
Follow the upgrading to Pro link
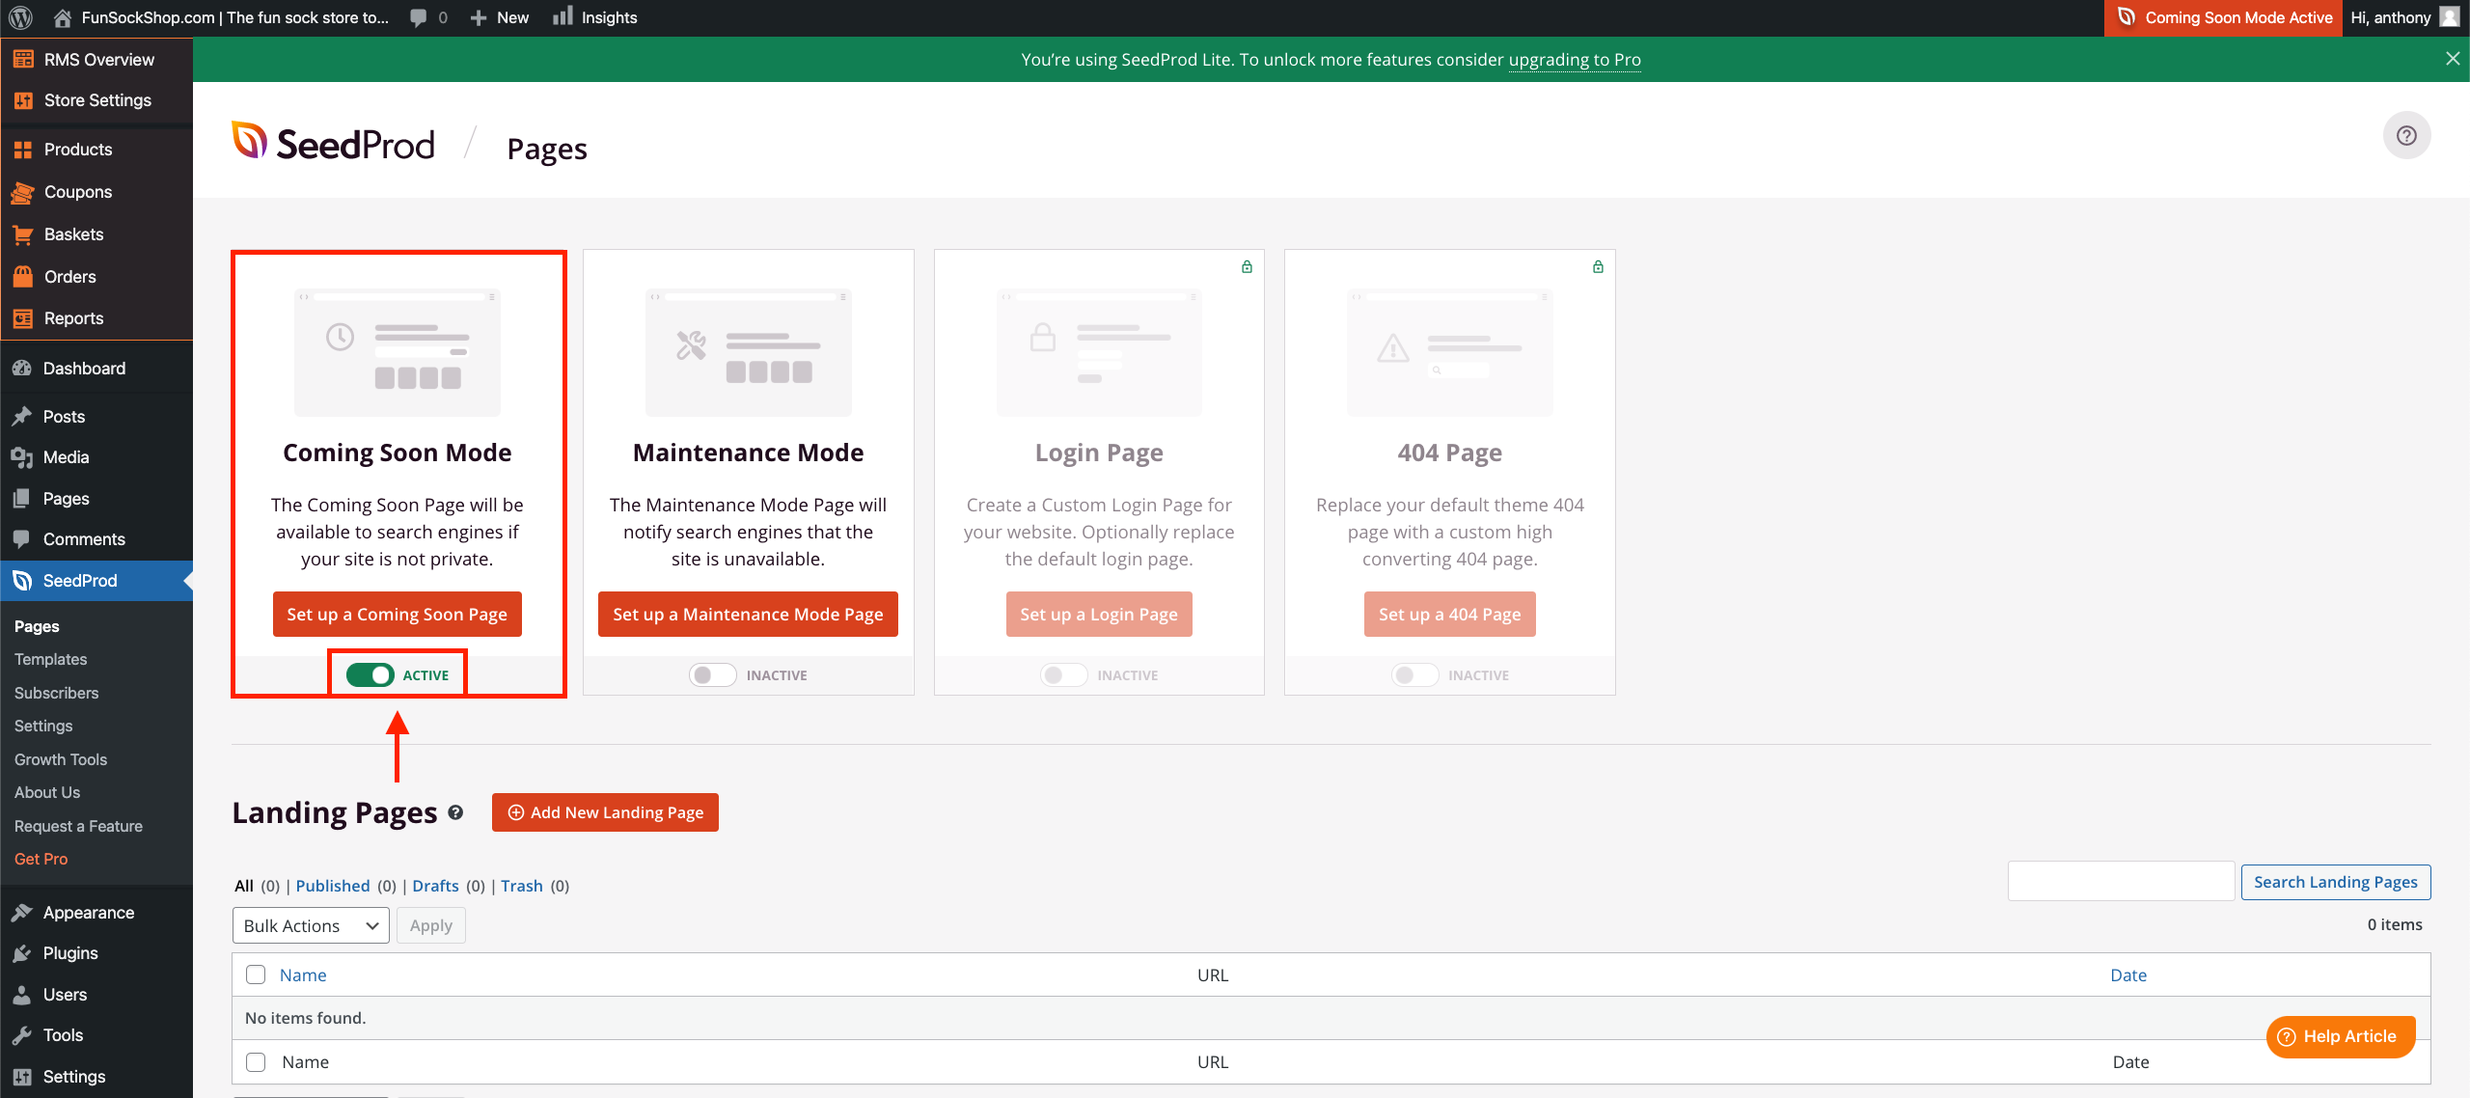(x=1574, y=60)
